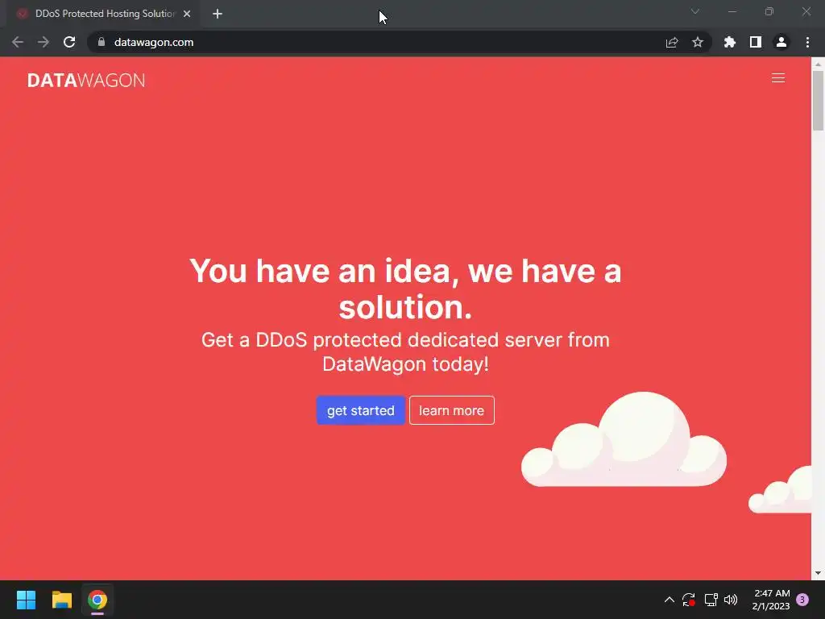This screenshot has width=825, height=619.
Task: Share this page icon
Action: coord(672,42)
